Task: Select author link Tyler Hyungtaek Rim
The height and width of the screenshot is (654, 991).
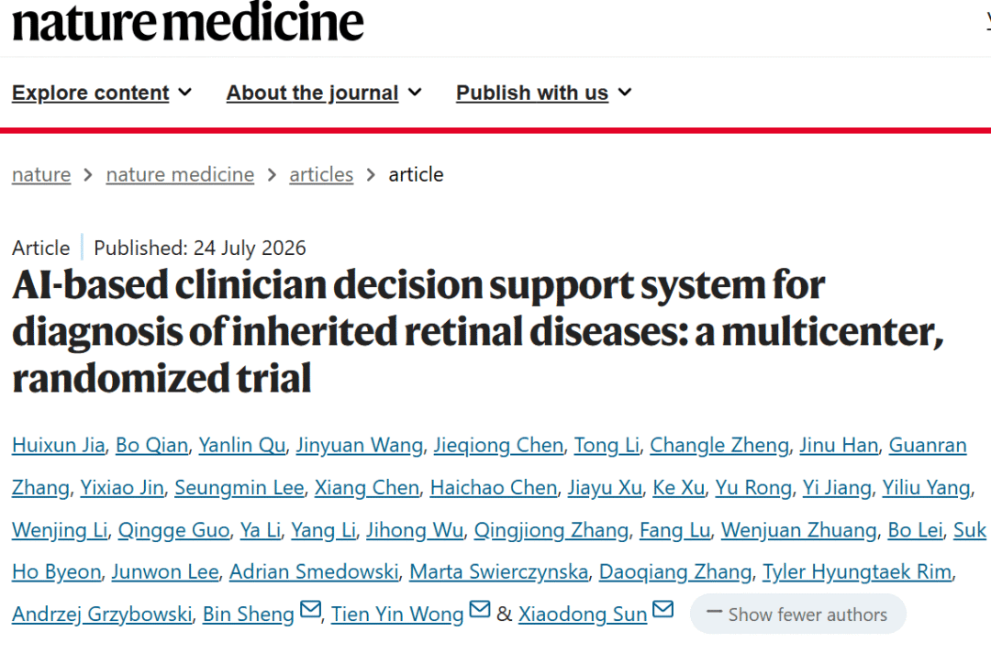Action: point(857,571)
